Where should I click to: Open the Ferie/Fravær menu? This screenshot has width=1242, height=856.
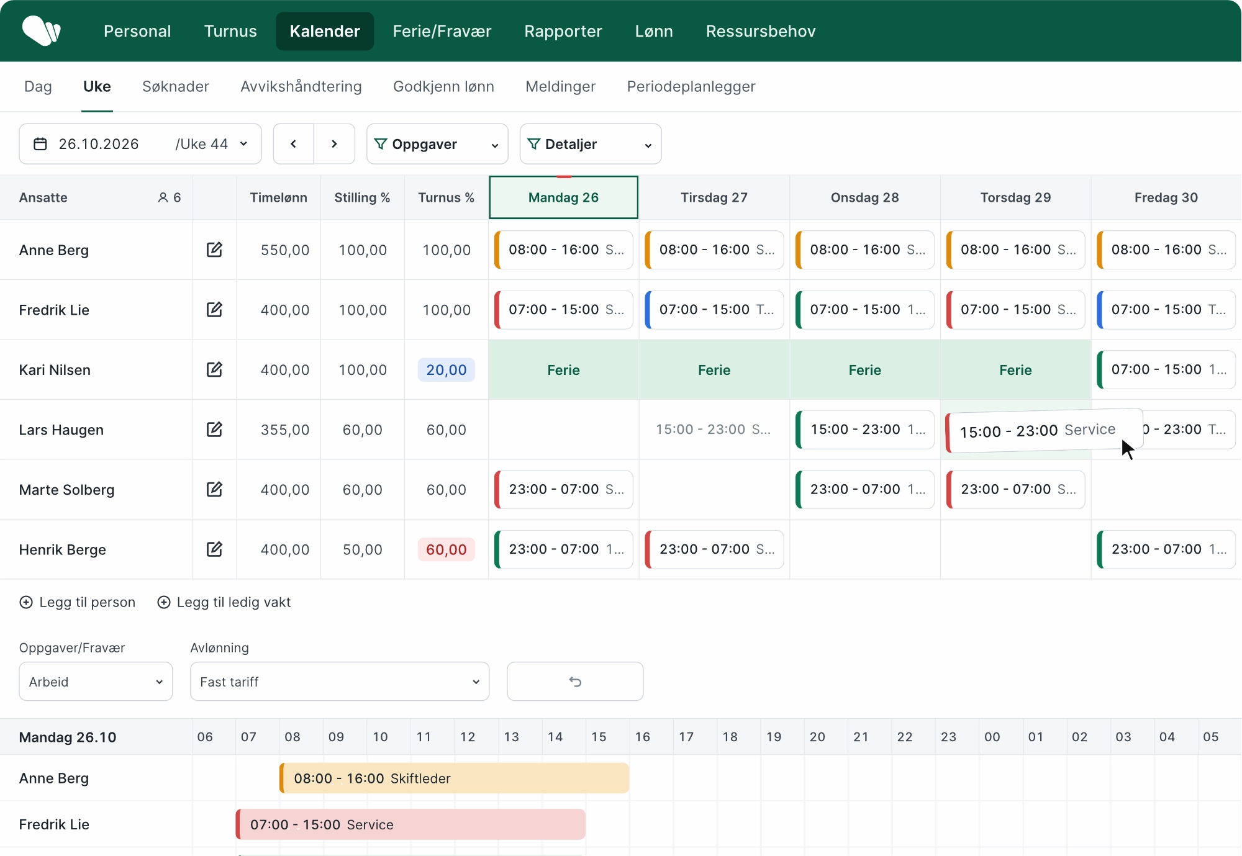442,31
